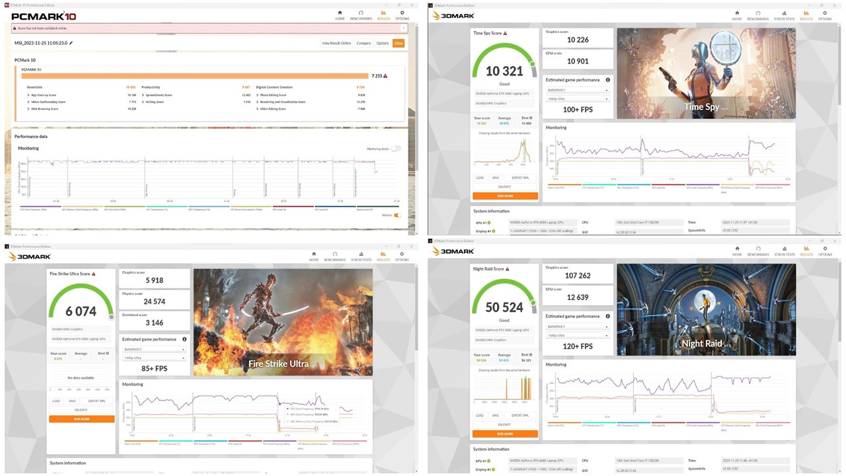This screenshot has height=476, width=846.
Task: Click RUN AGAIN in Time Spy window
Action: click(505, 196)
